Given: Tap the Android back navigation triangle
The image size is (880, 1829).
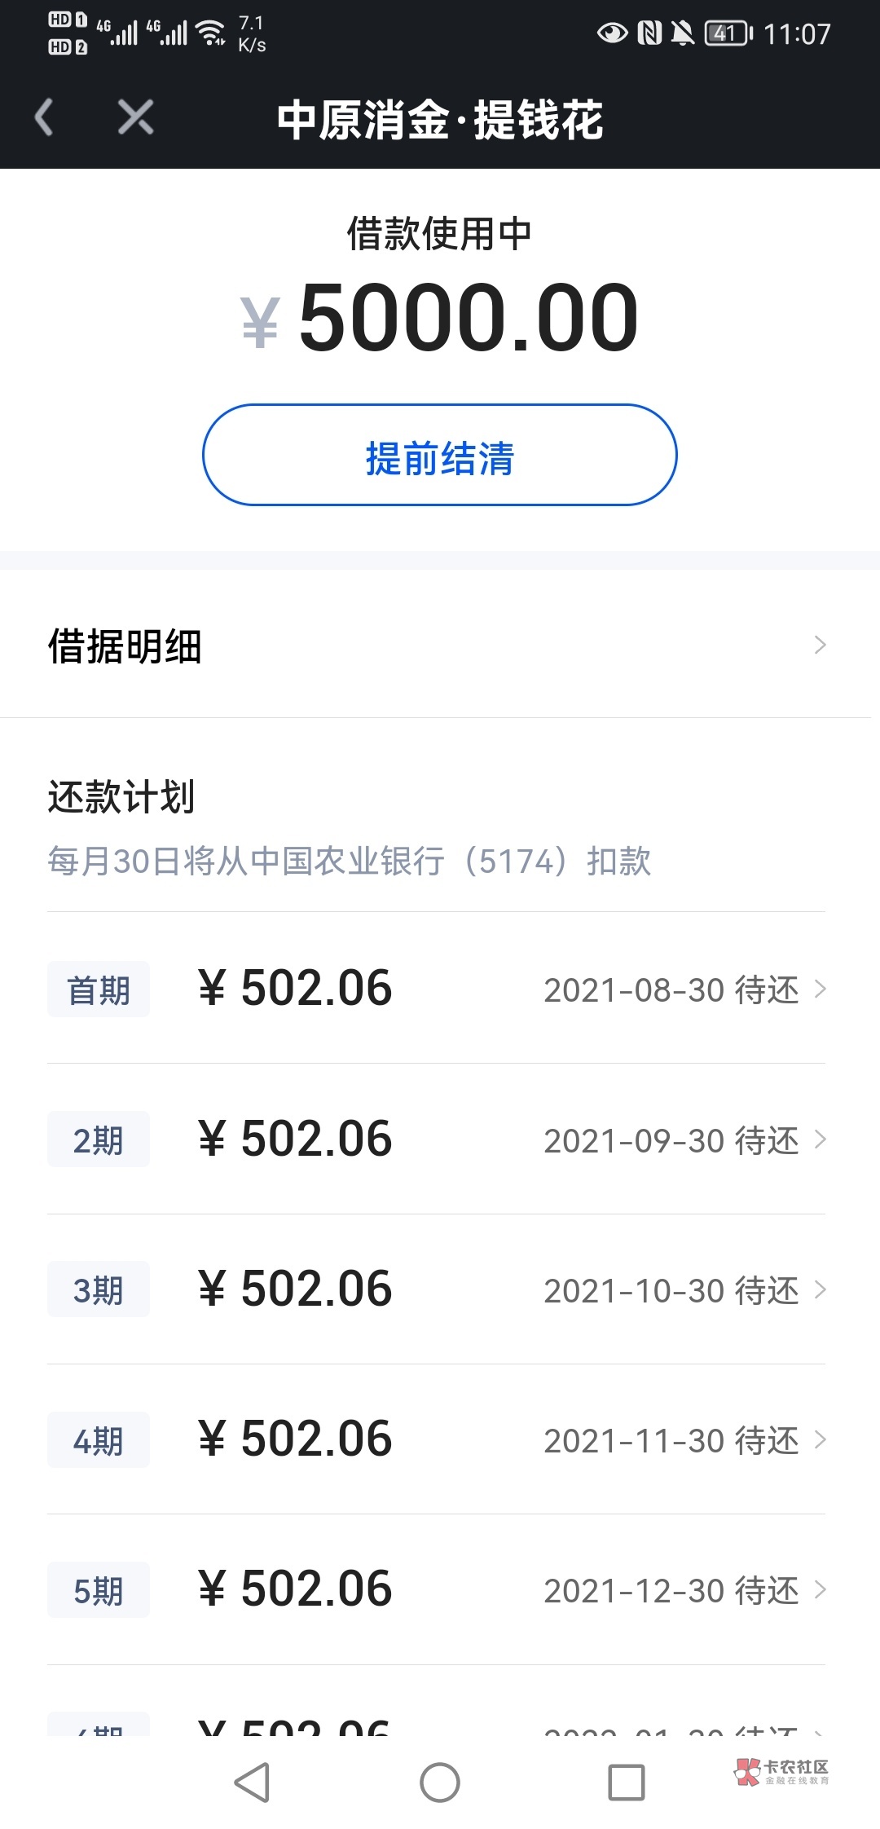Looking at the screenshot, I should (253, 1782).
